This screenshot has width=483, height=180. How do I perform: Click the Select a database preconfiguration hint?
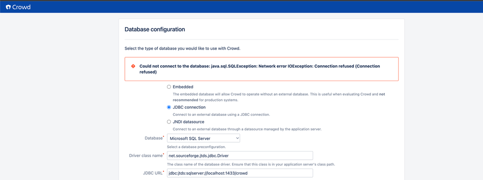click(x=196, y=147)
